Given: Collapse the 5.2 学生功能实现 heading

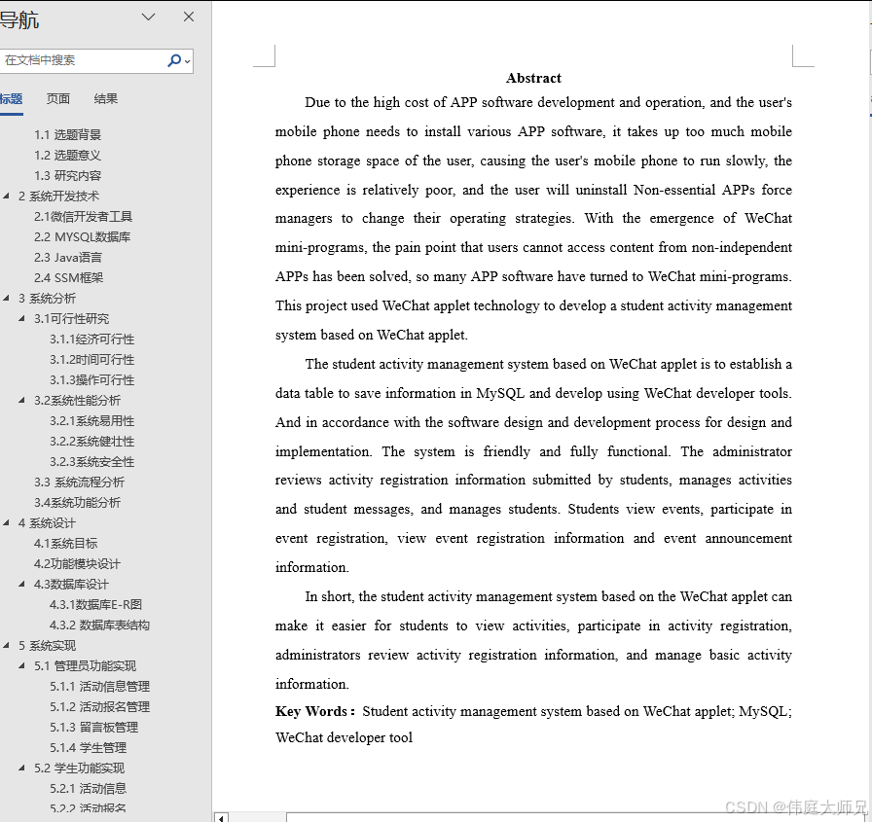Looking at the screenshot, I should click(x=21, y=768).
